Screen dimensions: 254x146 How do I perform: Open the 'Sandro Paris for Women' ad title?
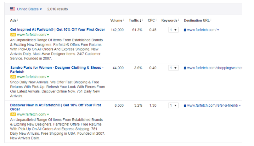57,70
